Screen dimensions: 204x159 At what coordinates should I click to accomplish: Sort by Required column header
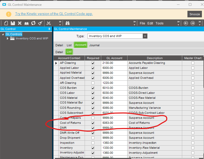[x=93, y=58]
